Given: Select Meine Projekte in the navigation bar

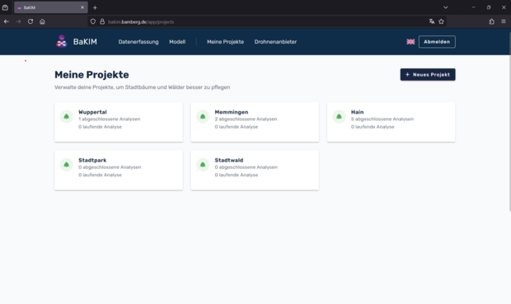Looking at the screenshot, I should click(x=225, y=42).
